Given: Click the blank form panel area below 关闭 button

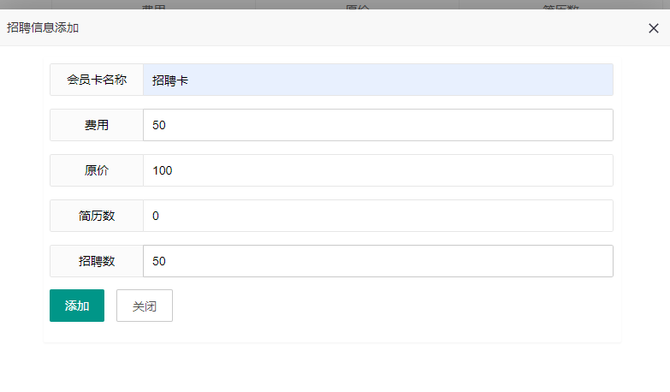Looking at the screenshot, I should (332, 332).
